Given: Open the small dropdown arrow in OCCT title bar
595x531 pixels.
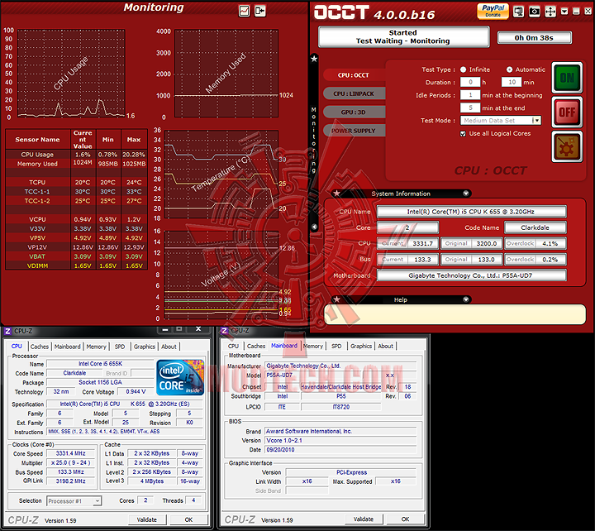Looking at the screenshot, I should pos(564,12).
